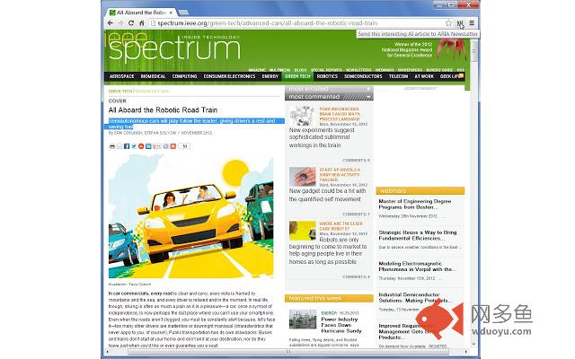Open the AT WORK nav section
Image resolution: width=575 pixels, height=359 pixels.
click(424, 76)
